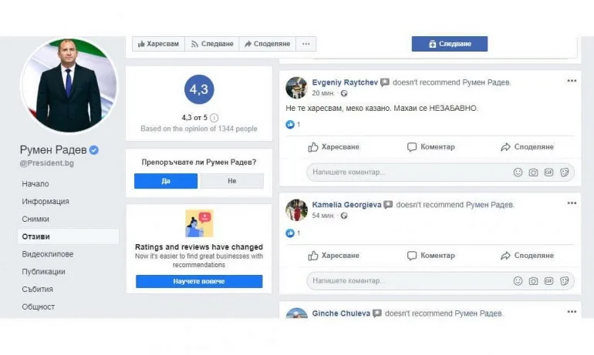Click sticker icon in Kamelia Georgieva comment box
This screenshot has width=594, height=355.
tap(564, 281)
